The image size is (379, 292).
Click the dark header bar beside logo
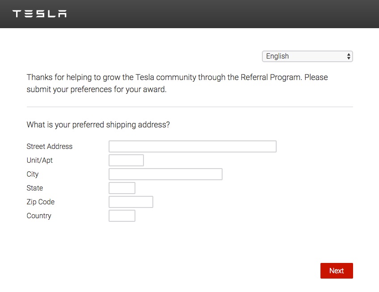218,14
